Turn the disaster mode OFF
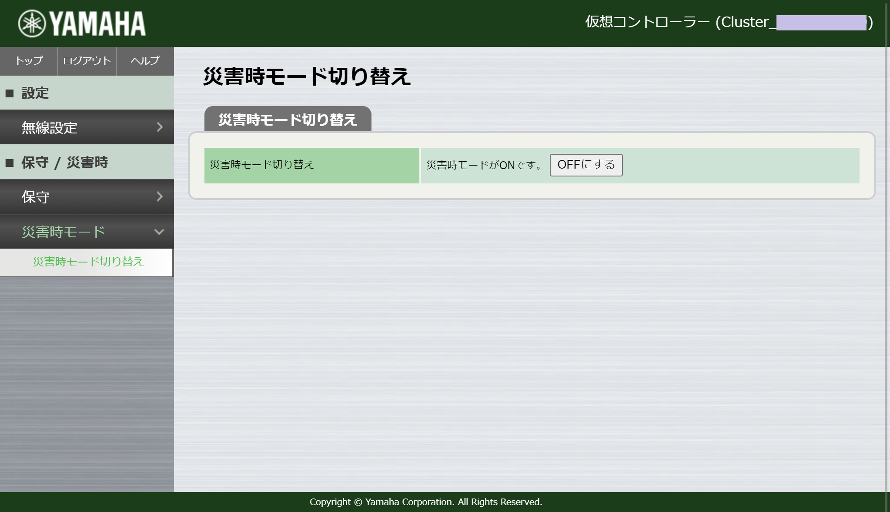This screenshot has height=512, width=890. [586, 165]
